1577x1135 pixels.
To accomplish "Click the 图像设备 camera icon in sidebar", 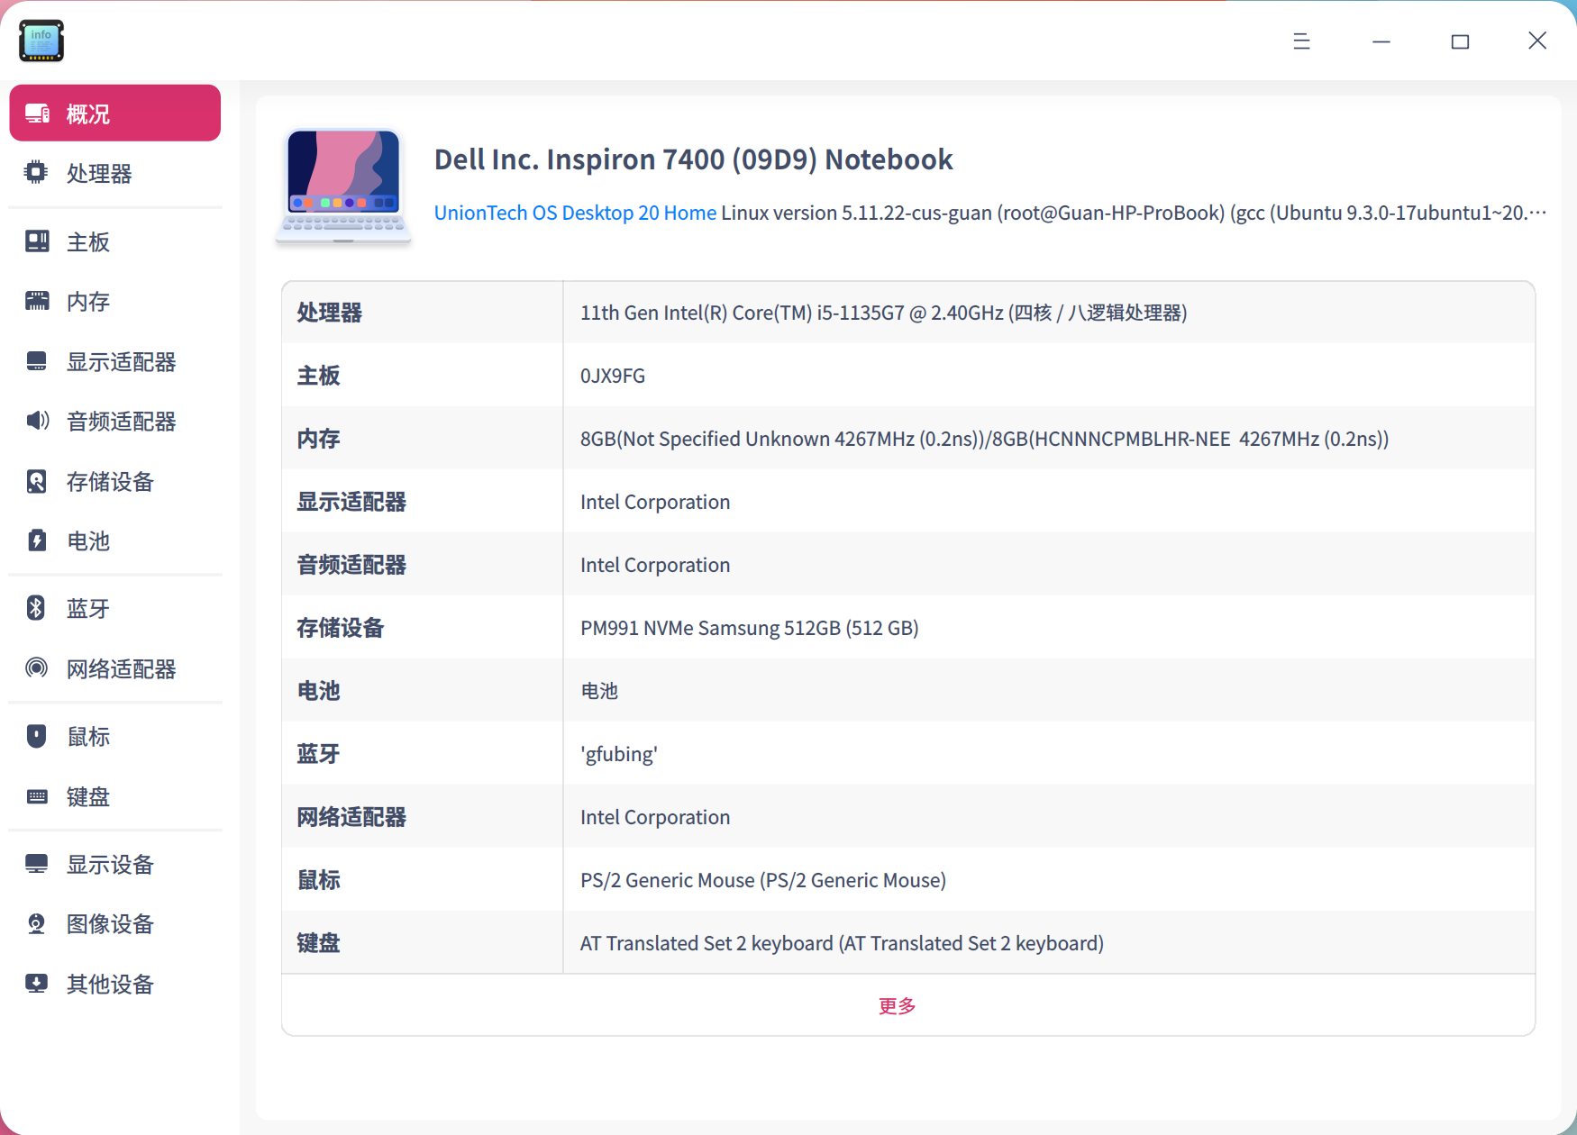I will 36,923.
